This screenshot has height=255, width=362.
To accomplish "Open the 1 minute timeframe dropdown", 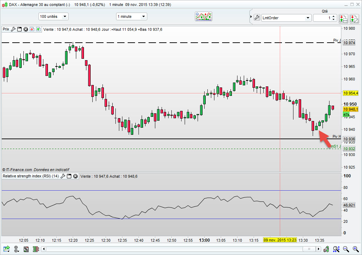I will (x=132, y=16).
